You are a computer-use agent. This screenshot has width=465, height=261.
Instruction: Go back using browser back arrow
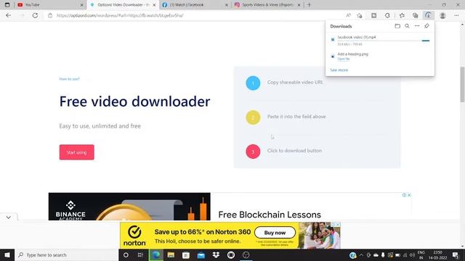8,15
